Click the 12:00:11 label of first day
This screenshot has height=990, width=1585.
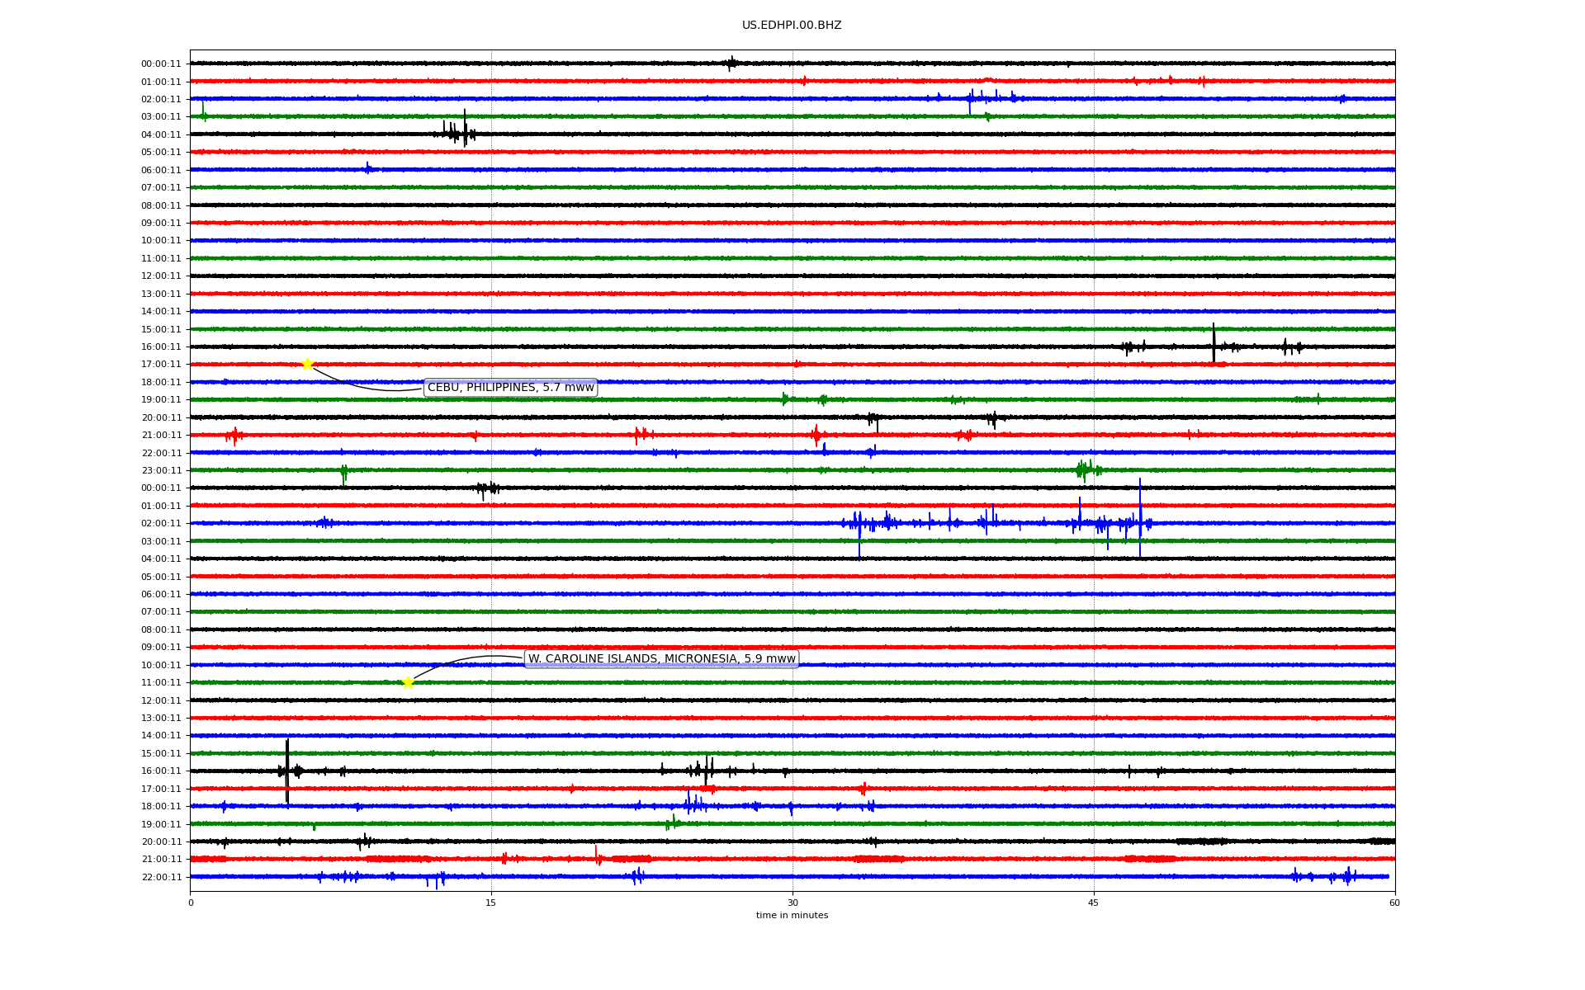tap(160, 276)
